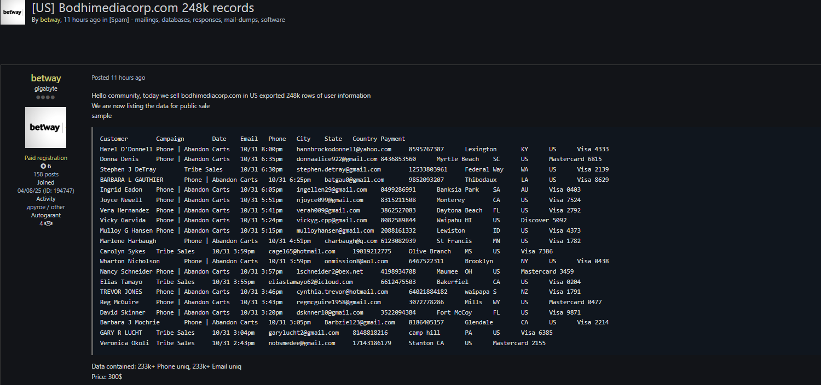Screen dimensions: 821x385
Task: Open the Bodhimediacorp.com 248k records thread title
Action: (x=143, y=8)
